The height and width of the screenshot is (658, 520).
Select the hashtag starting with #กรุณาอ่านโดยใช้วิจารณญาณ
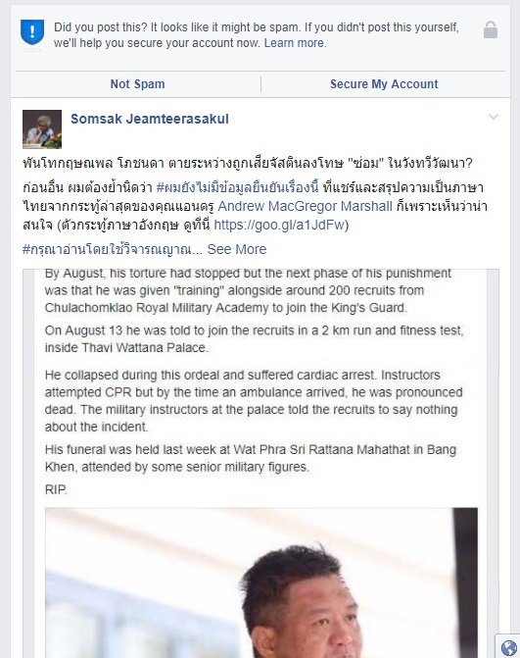pyautogui.click(x=113, y=249)
